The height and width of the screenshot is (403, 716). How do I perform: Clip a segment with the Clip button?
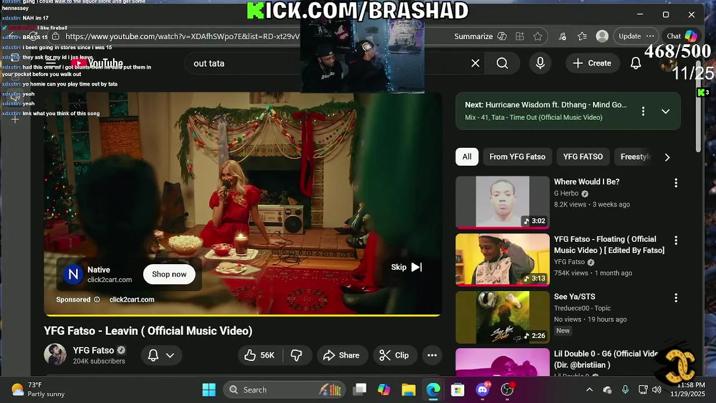coord(394,355)
